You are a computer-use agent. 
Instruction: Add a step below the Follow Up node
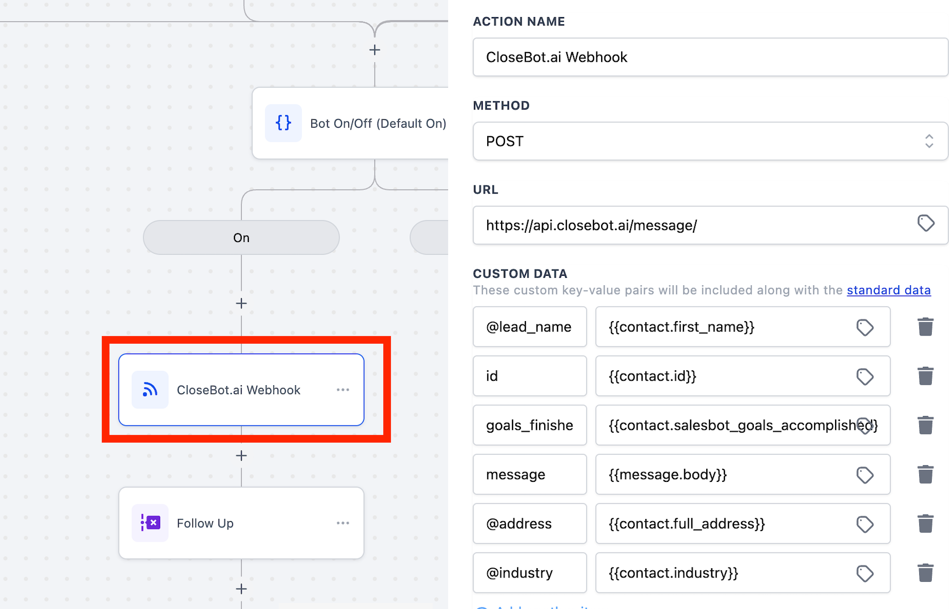[x=241, y=589]
